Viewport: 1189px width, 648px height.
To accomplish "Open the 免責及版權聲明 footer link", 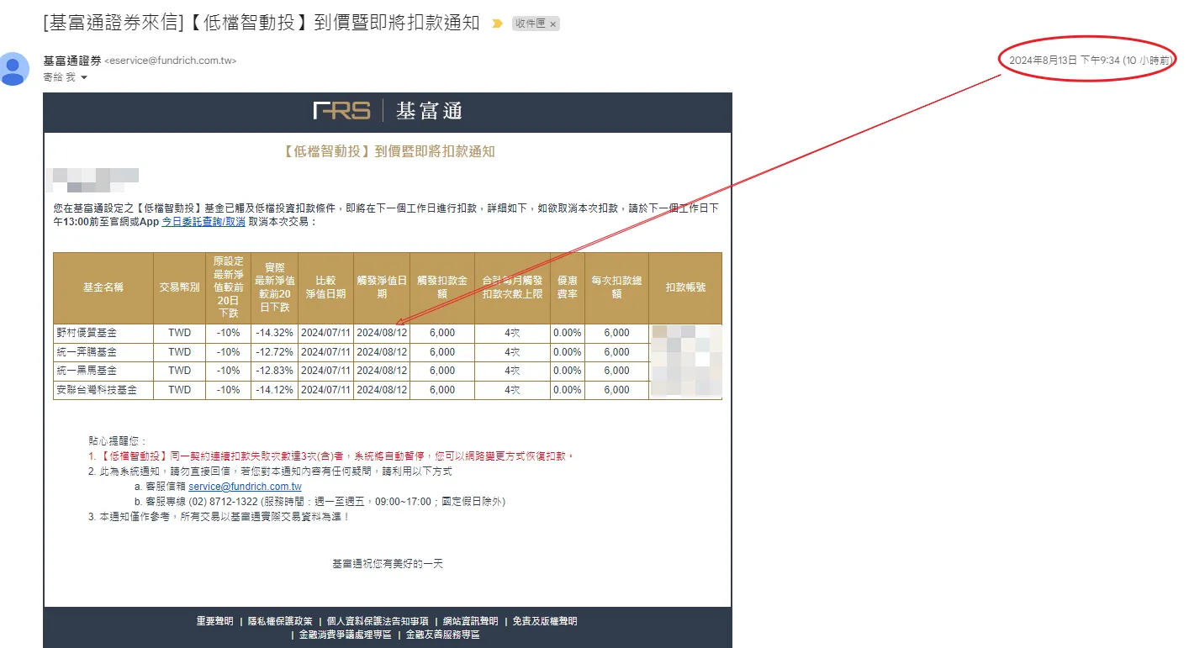I will [544, 621].
